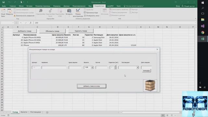The image size is (208, 117).
Task: Open the Поставщик combo box dropdown
Action: (137, 67)
